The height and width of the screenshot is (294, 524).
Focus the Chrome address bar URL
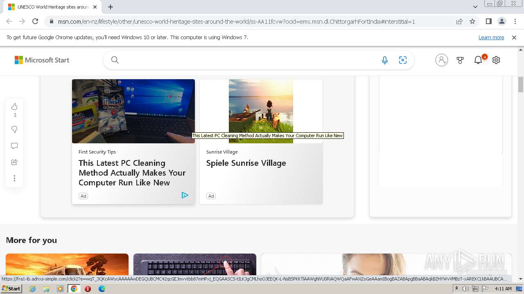point(236,21)
